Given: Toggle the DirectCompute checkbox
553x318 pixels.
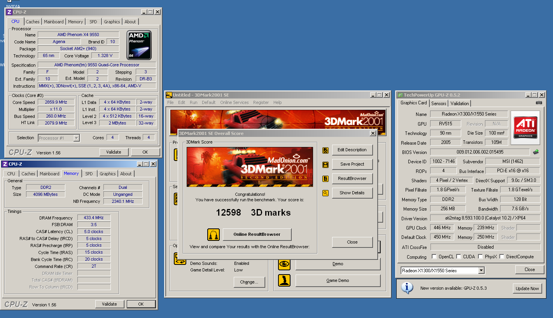Looking at the screenshot, I should pos(502,257).
